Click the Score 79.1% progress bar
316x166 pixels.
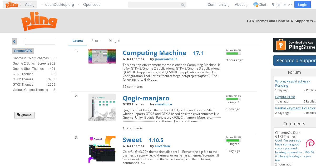(233, 99)
